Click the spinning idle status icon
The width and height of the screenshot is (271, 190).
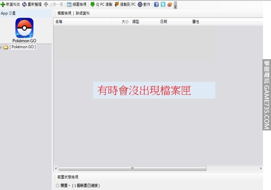pos(57,185)
